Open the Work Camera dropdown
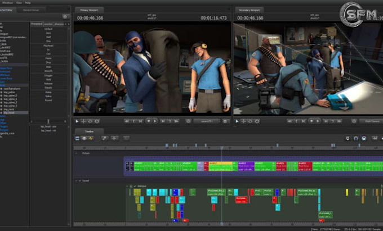The height and width of the screenshot is (231, 383). pyautogui.click(x=371, y=121)
